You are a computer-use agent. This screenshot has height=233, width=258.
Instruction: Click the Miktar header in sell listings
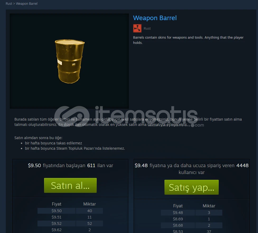pos(90,204)
